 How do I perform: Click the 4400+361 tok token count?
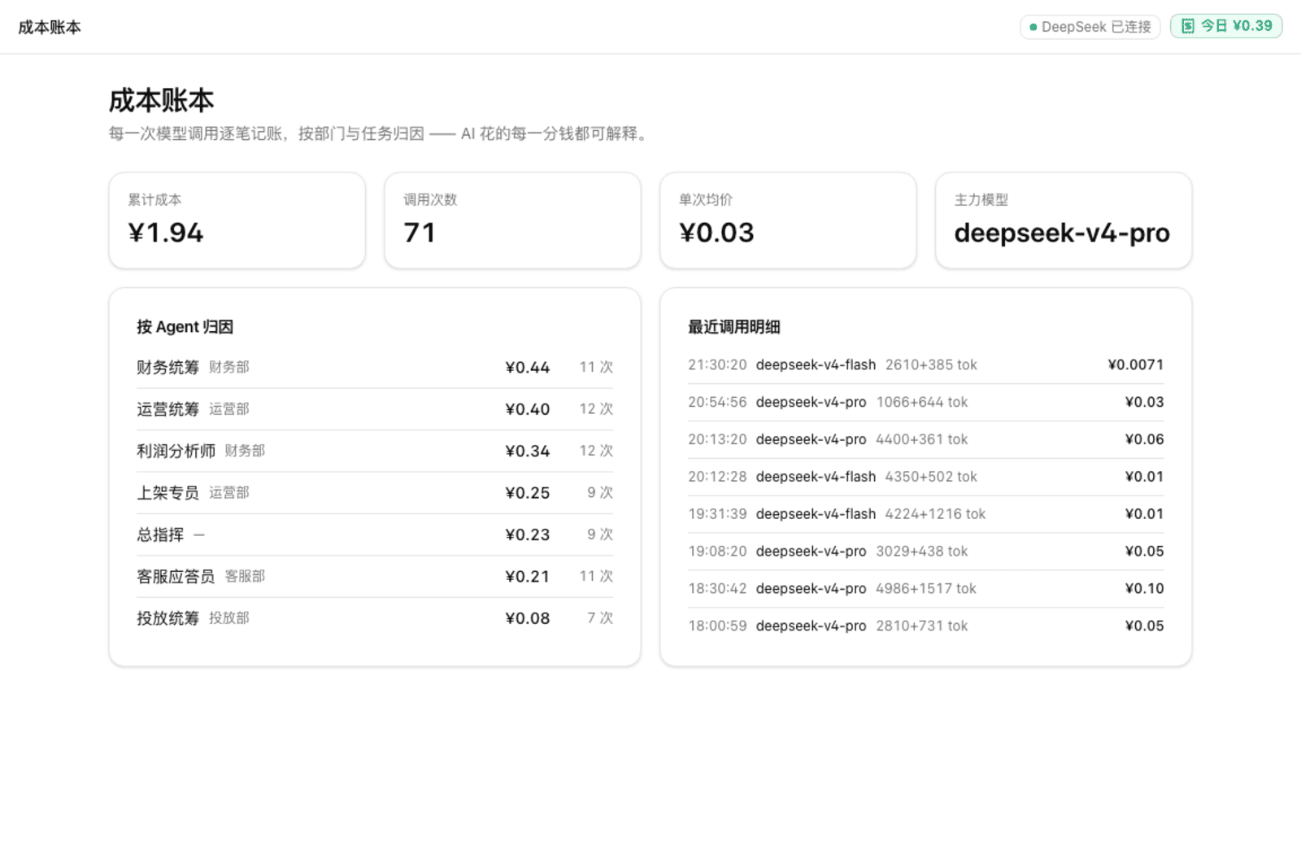pos(921,440)
